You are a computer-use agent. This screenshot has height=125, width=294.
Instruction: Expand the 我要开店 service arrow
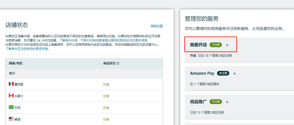click(x=227, y=45)
